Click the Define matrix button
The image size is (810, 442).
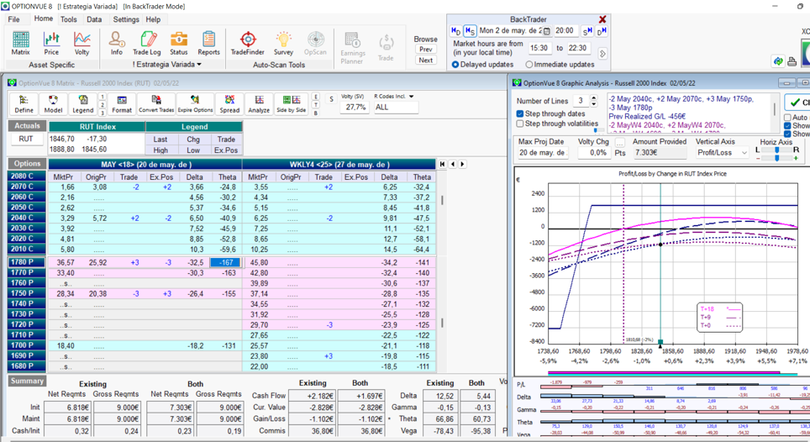click(x=24, y=104)
